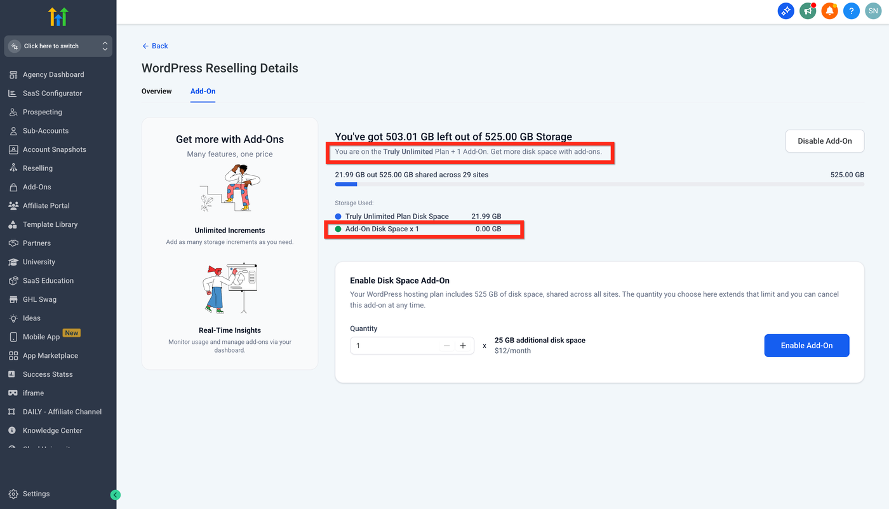This screenshot has width=889, height=509.
Task: Click the blue Enable Add-On button
Action: pyautogui.click(x=806, y=346)
